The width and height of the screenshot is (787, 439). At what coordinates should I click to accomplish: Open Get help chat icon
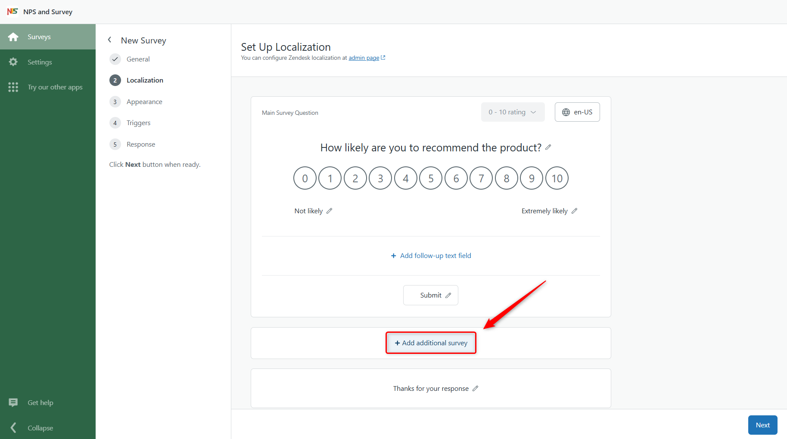point(13,402)
